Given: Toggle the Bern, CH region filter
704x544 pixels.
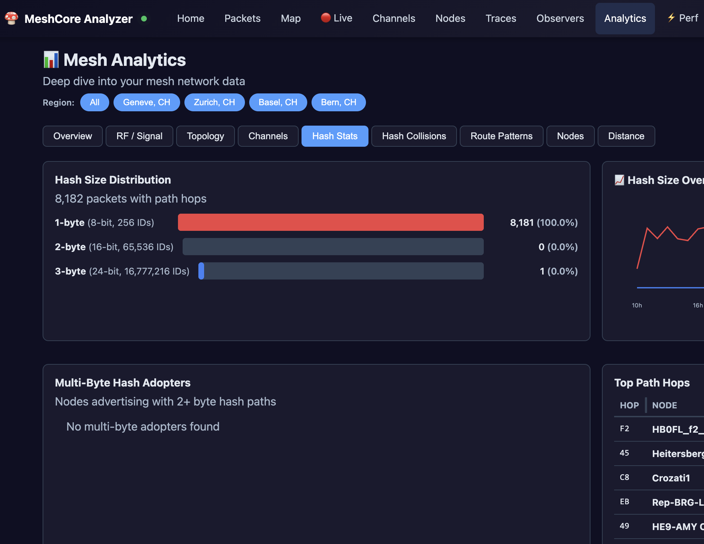Looking at the screenshot, I should tap(338, 102).
